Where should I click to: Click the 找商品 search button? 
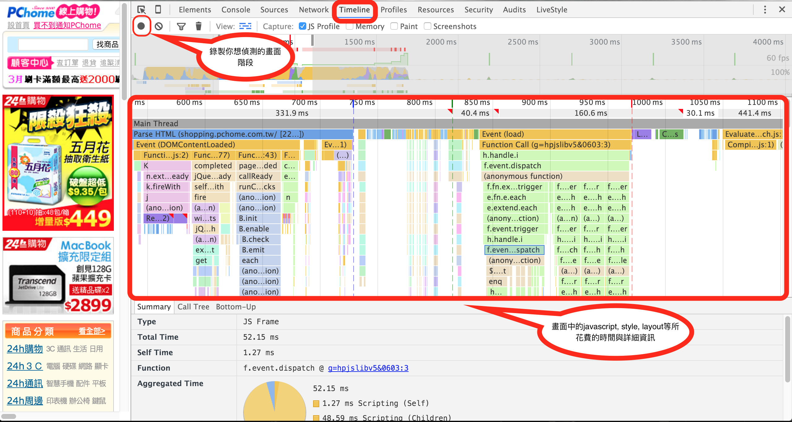[x=106, y=44]
